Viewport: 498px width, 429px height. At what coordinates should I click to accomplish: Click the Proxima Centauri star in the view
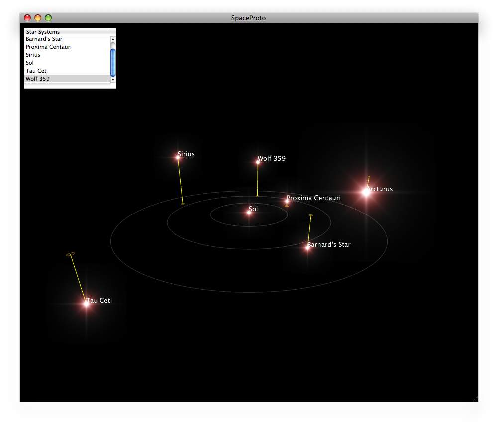pos(287,201)
